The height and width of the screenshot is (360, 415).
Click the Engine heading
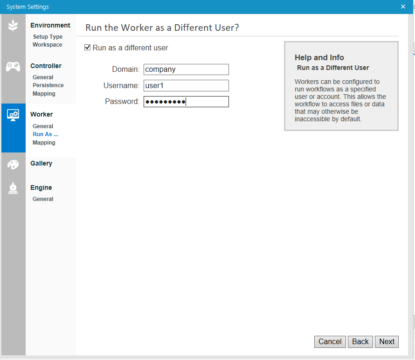tap(41, 187)
